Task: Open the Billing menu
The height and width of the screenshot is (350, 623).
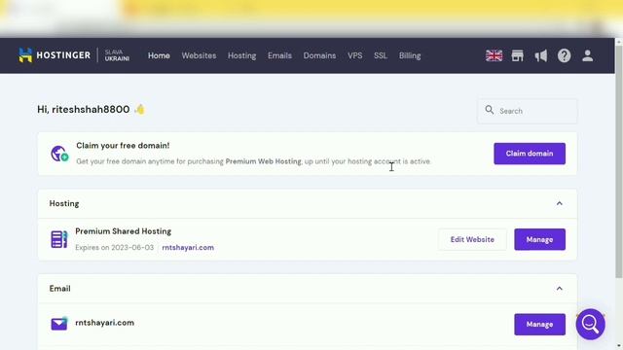Action: [x=410, y=55]
